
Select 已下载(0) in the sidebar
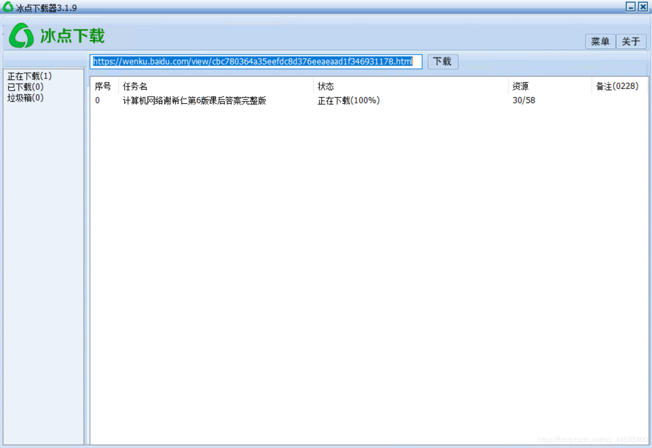25,87
